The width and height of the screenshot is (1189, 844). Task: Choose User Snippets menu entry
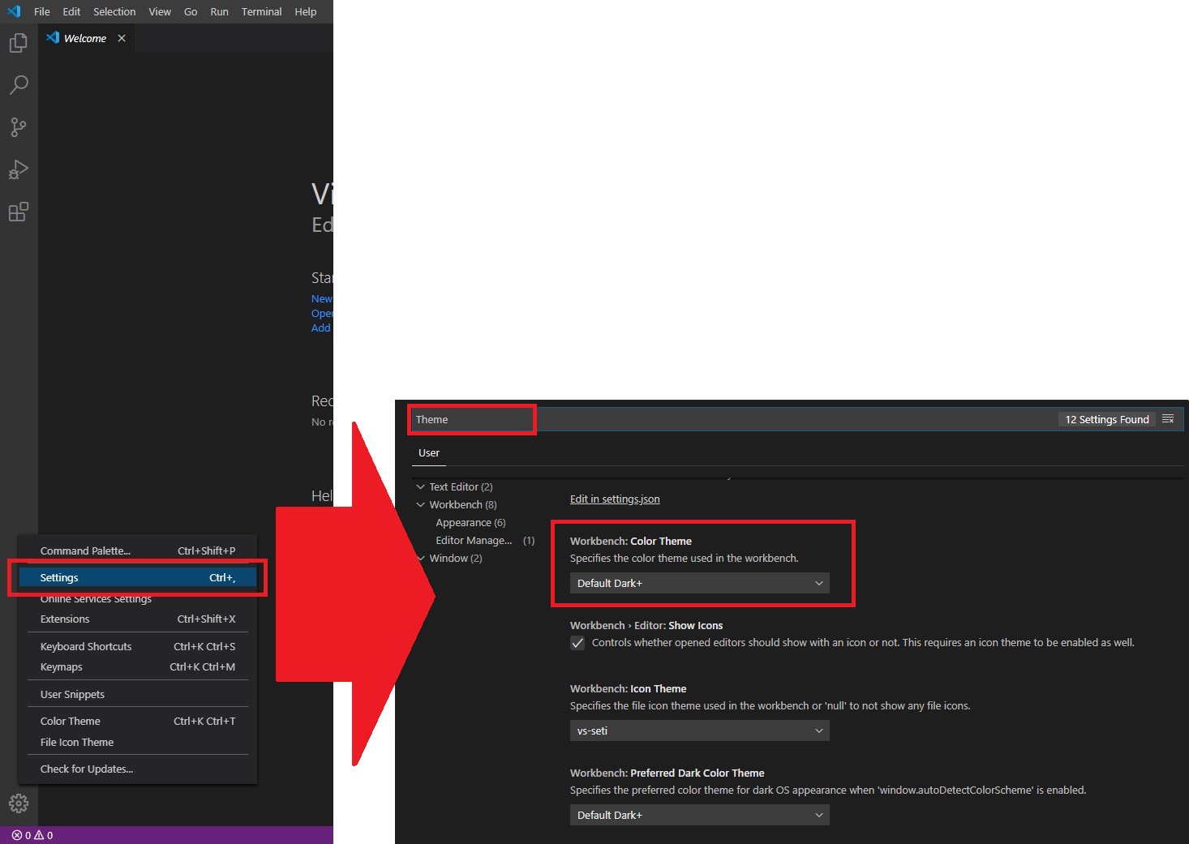point(138,695)
